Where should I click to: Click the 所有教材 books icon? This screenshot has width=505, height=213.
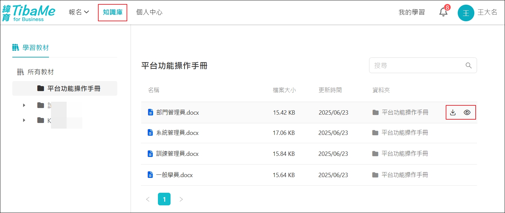point(21,72)
